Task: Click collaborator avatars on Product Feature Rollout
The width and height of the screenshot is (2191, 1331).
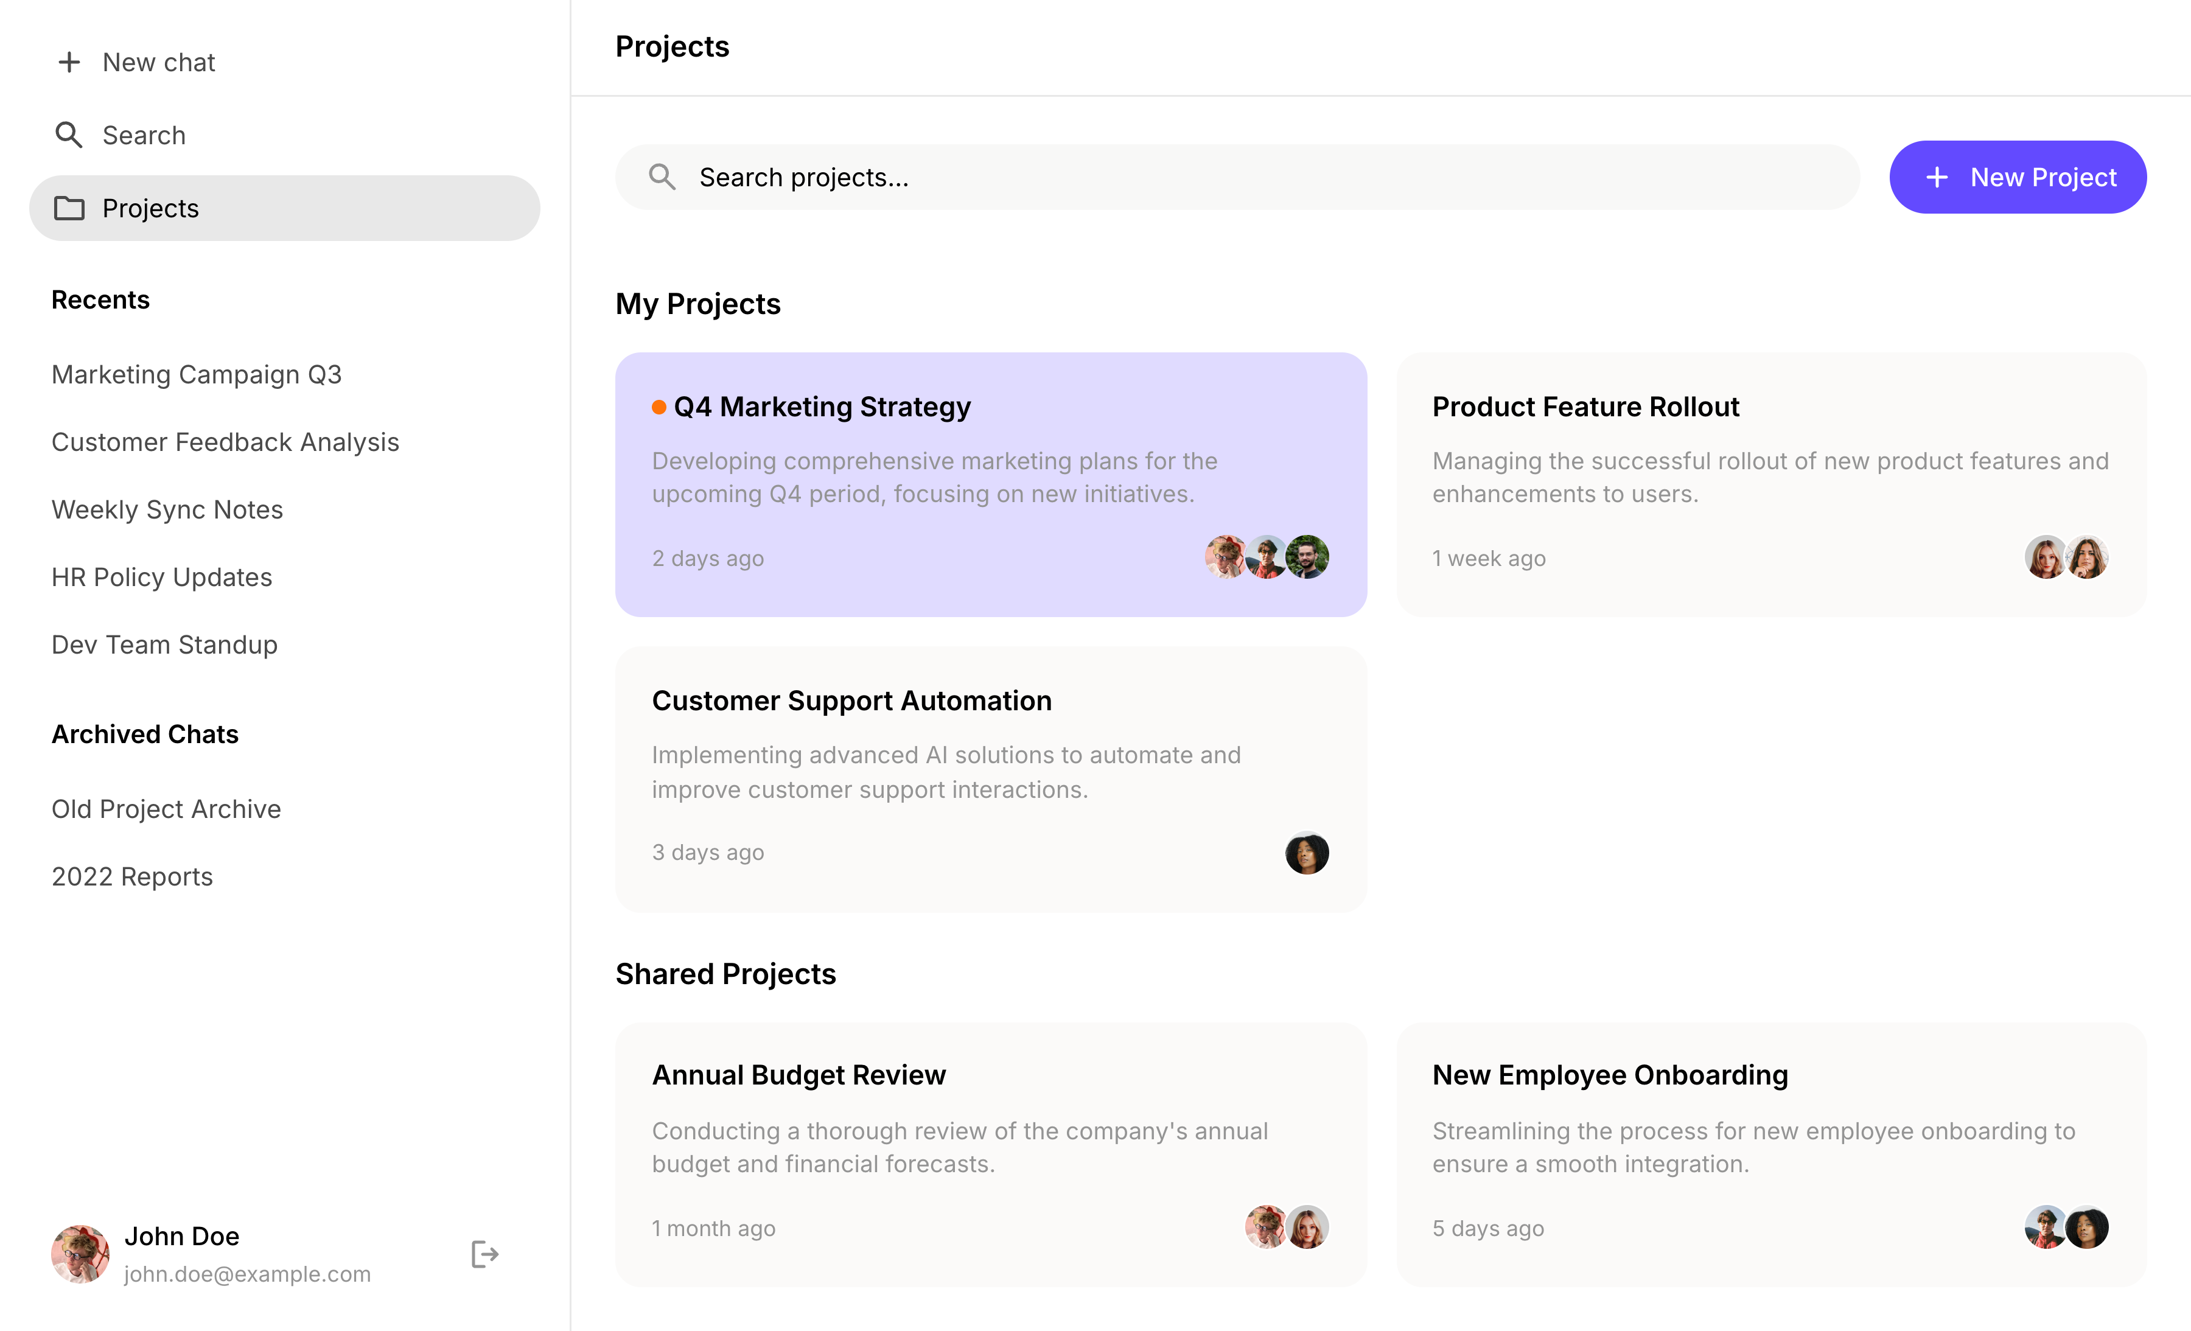Action: 2066,557
